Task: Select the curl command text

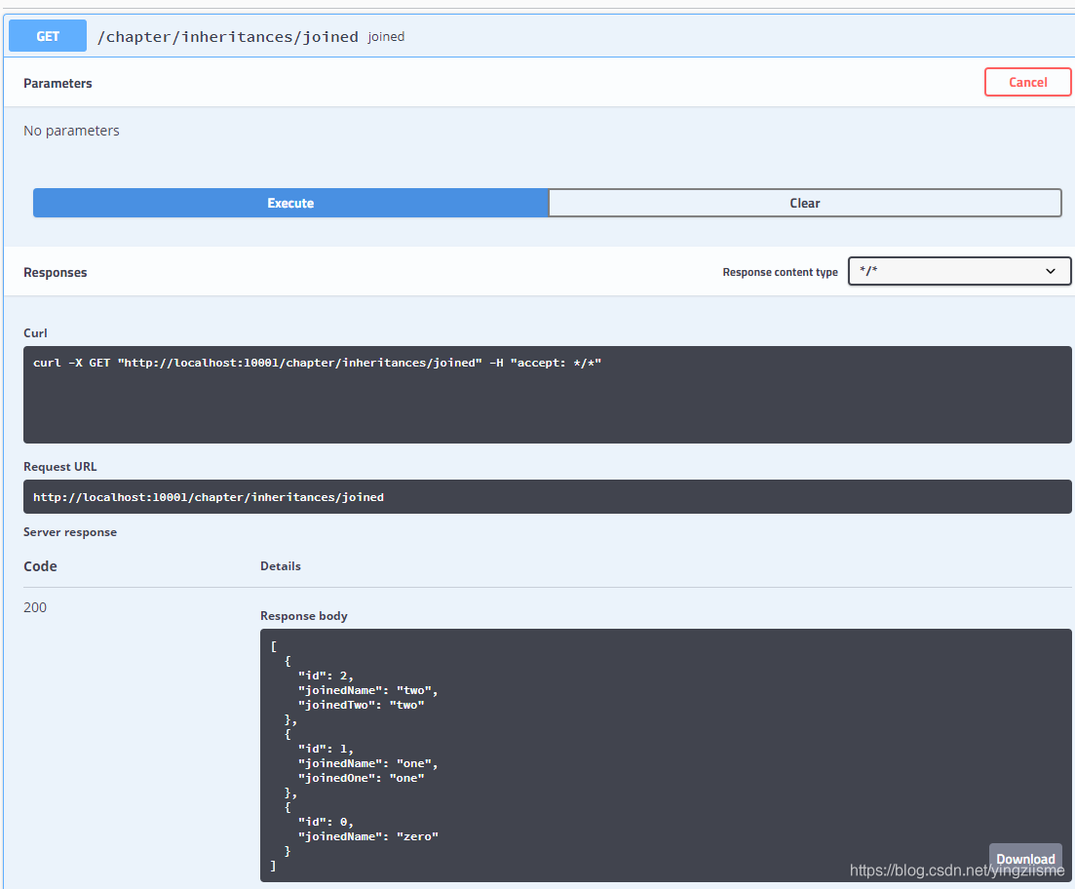Action: coord(317,363)
